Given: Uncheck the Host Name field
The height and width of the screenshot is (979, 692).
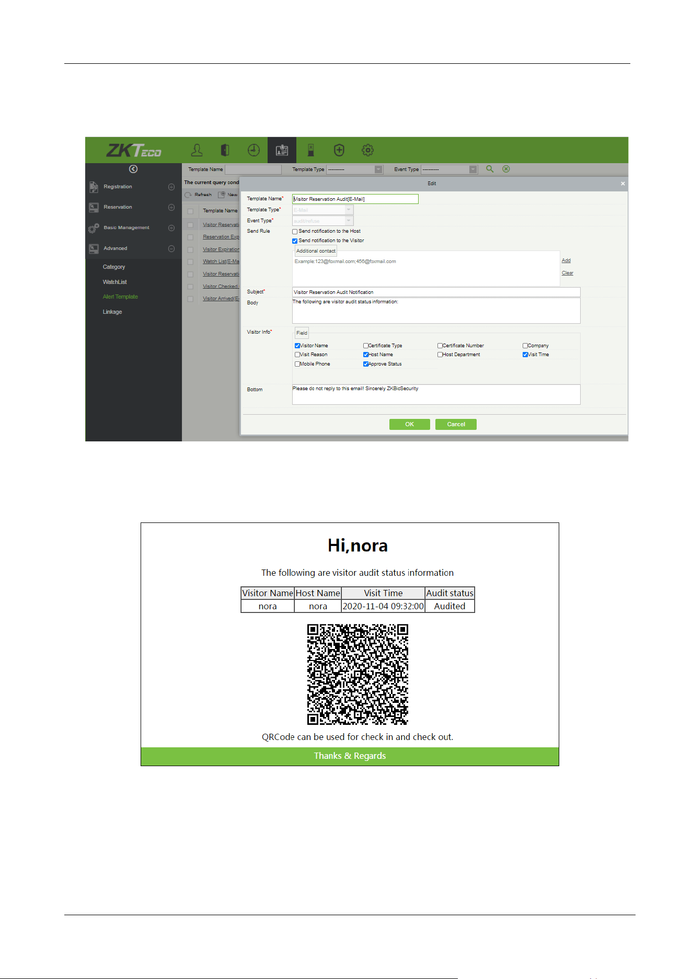Looking at the screenshot, I should tap(366, 355).
